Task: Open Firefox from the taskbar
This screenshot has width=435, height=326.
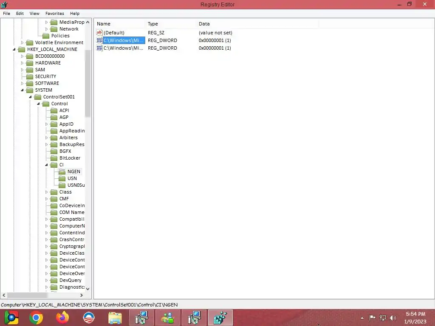Action: pyautogui.click(x=62, y=318)
